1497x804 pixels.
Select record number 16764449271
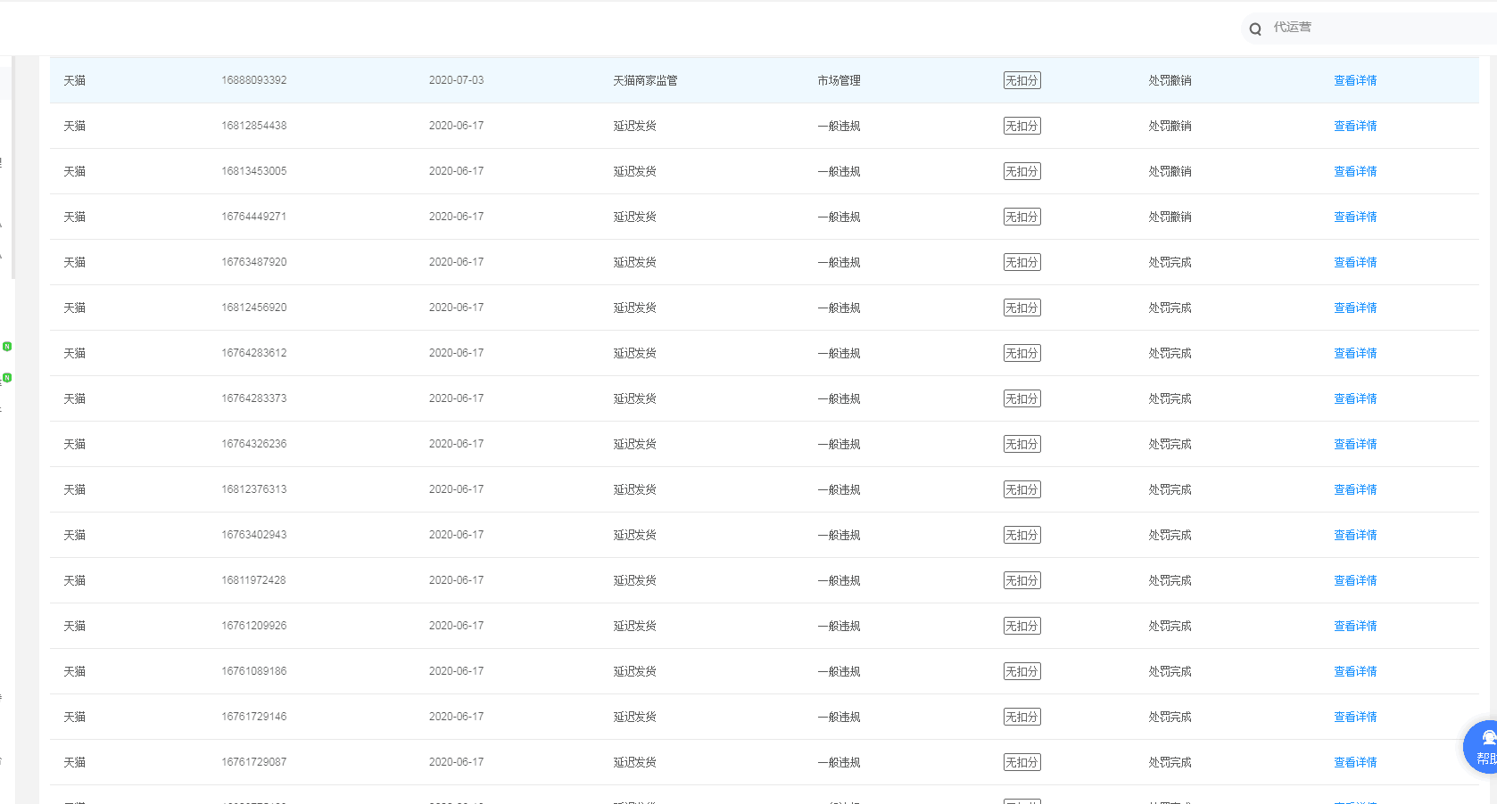254,217
